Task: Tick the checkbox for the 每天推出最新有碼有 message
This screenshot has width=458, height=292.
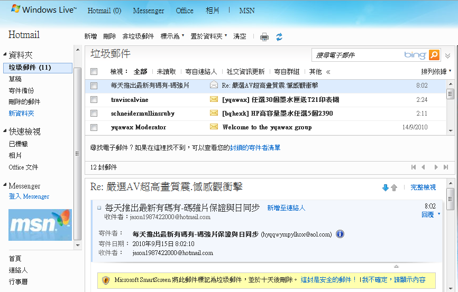Action: [94, 86]
